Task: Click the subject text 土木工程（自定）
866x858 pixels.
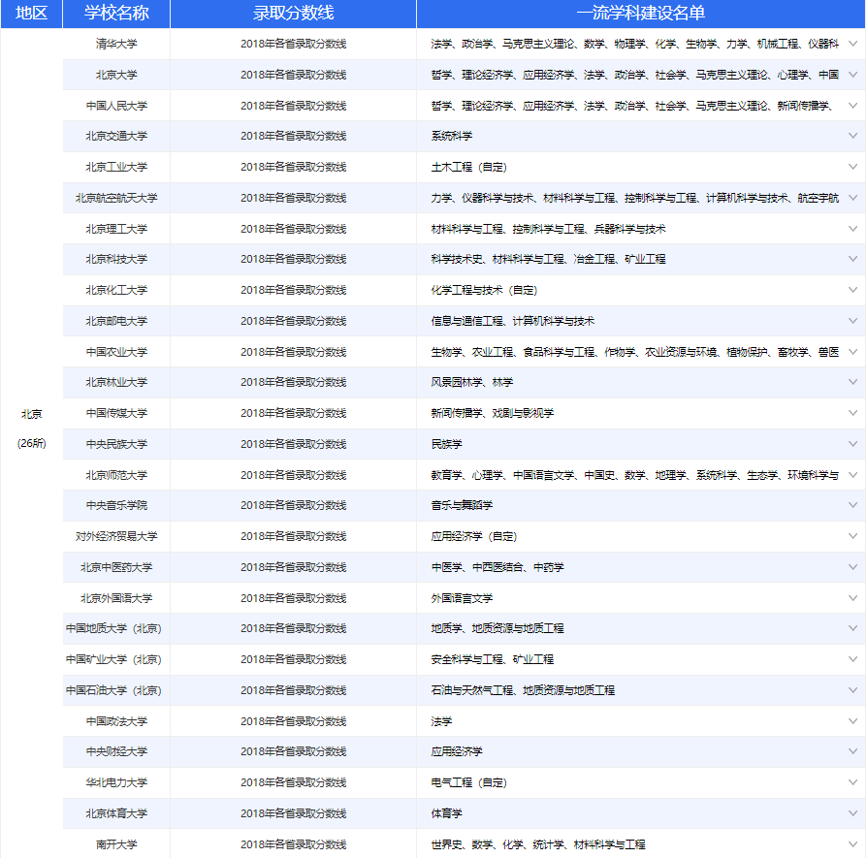Action: point(469,167)
